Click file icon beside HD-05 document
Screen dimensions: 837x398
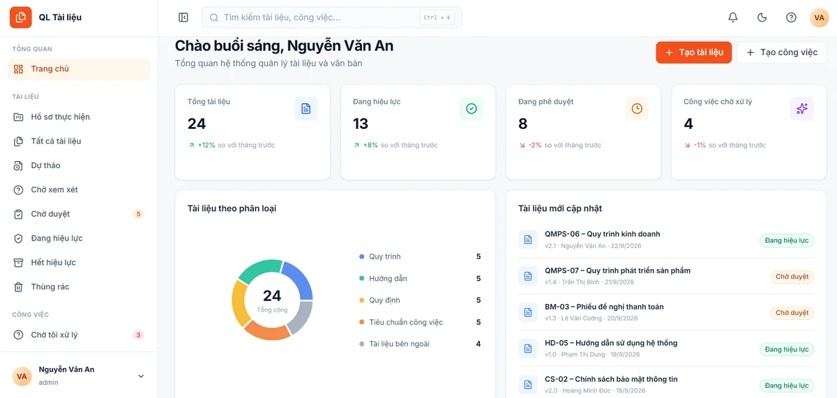[528, 349]
